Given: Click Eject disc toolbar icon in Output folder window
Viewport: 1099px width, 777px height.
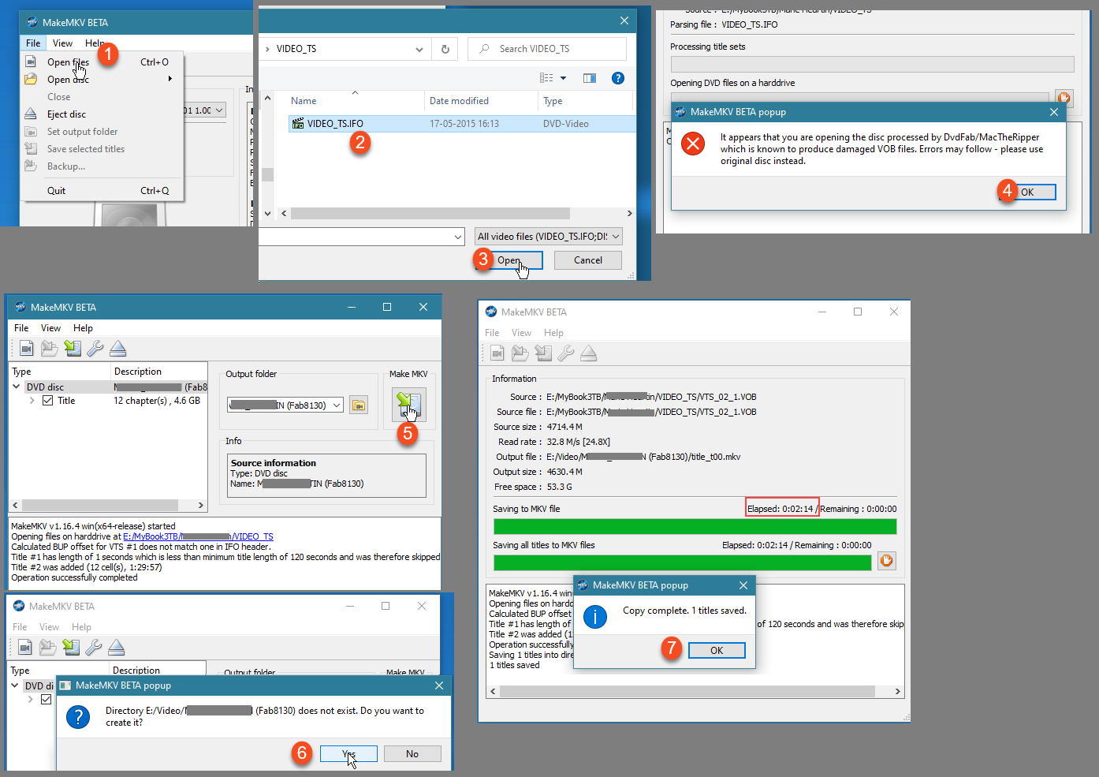Looking at the screenshot, I should tap(118, 348).
